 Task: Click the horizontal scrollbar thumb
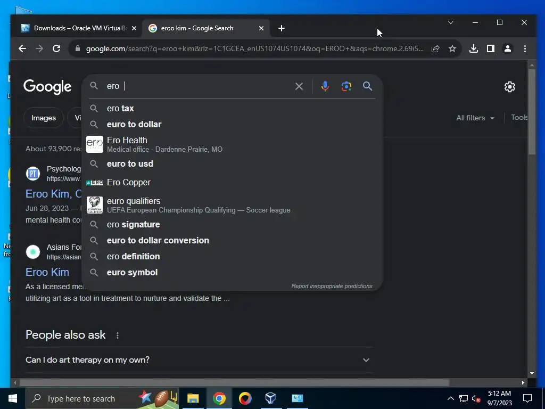(x=235, y=383)
